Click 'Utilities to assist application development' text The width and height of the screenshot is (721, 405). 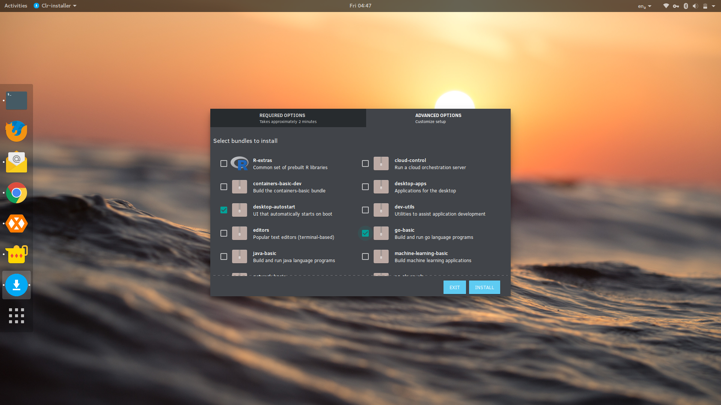pyautogui.click(x=440, y=214)
